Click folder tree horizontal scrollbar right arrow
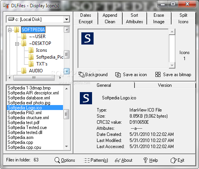199x169 pixels. pyautogui.click(x=60, y=78)
